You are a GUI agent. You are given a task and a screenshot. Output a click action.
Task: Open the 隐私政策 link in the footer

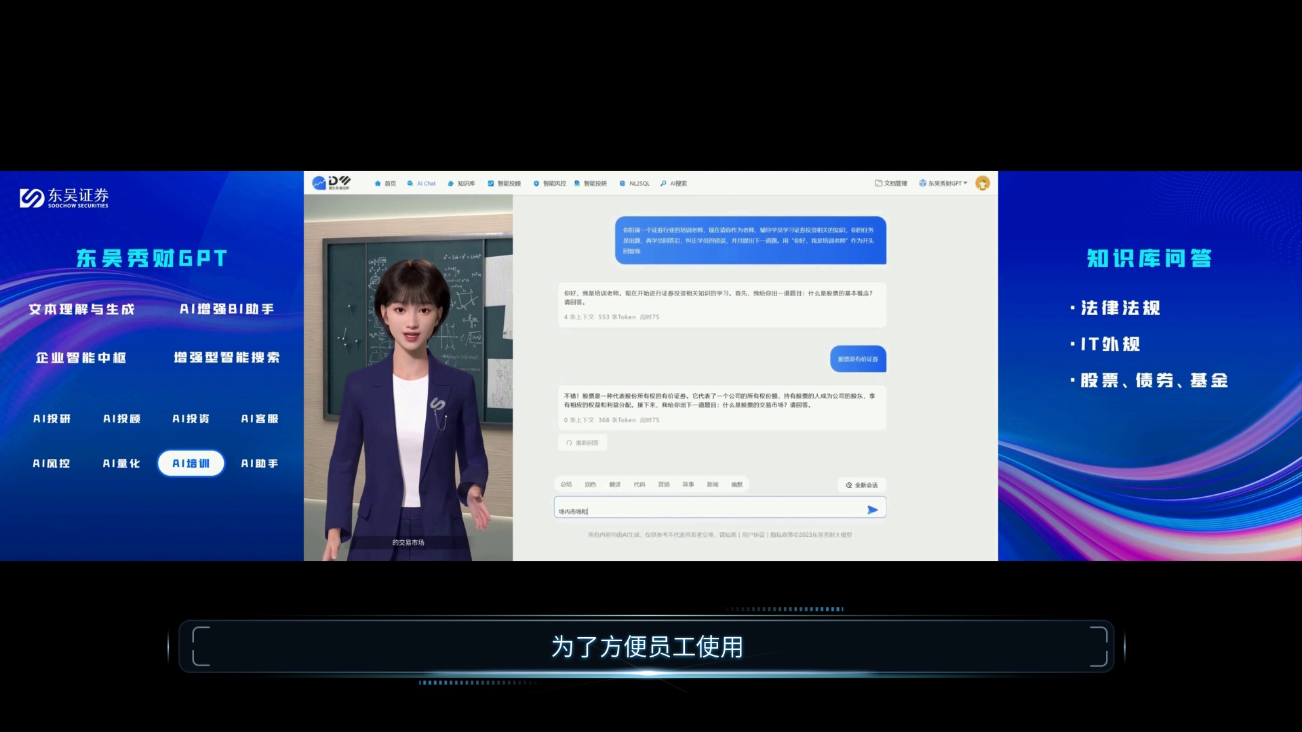(x=781, y=535)
